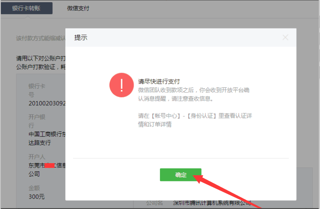Screen dimensions: 320x209
Task: Click the bank card number 20100203092
Action: coord(46,104)
